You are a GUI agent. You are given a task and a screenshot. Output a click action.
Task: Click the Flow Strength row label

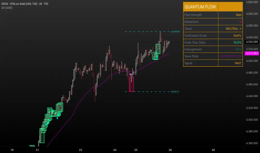click(x=193, y=15)
